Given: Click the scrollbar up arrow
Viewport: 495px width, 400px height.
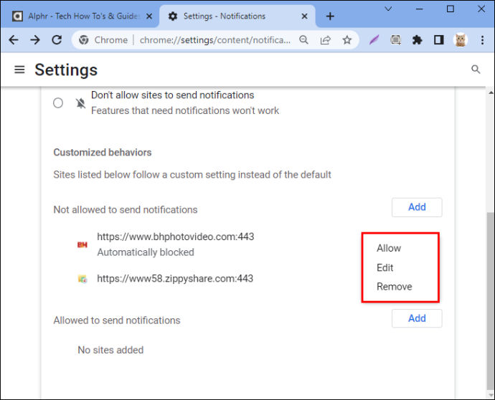Looking at the screenshot, I should click(x=491, y=92).
